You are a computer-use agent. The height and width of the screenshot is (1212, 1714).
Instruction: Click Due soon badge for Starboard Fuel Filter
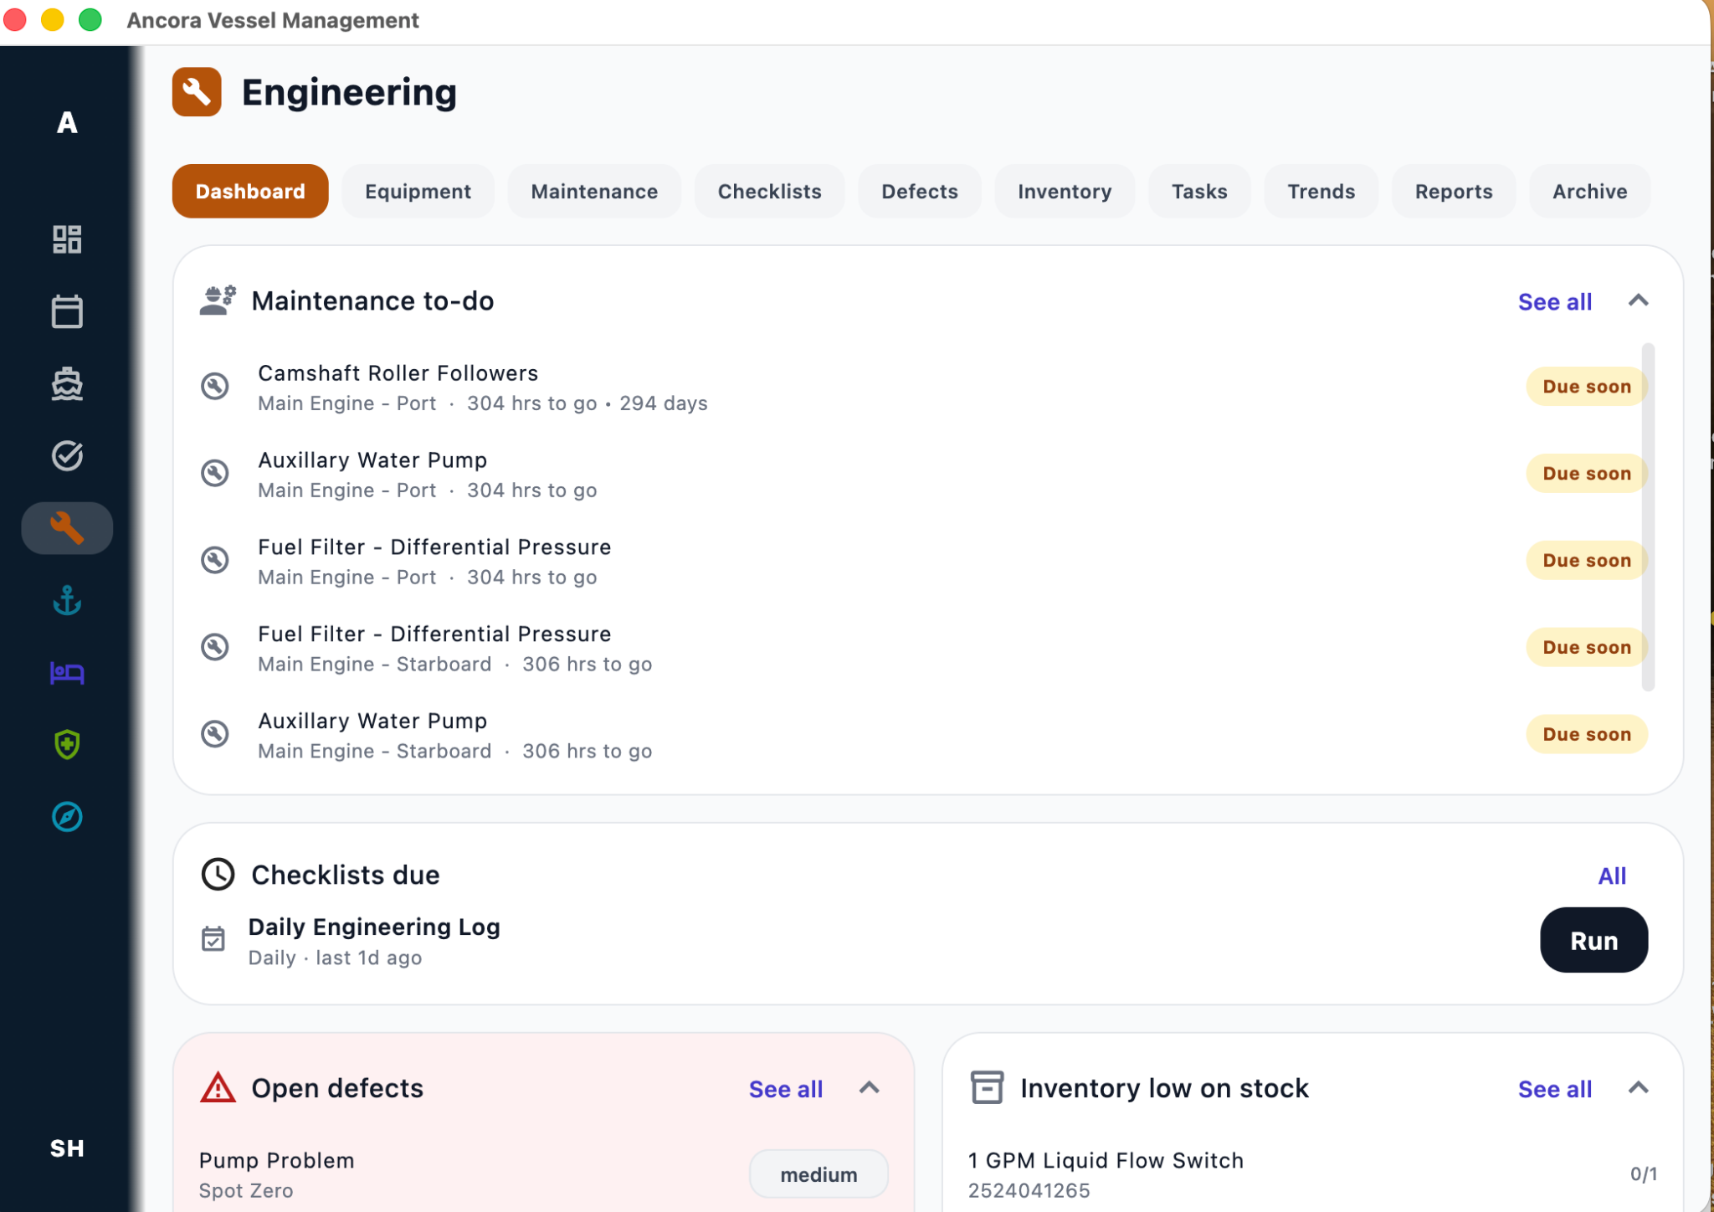[1587, 648]
